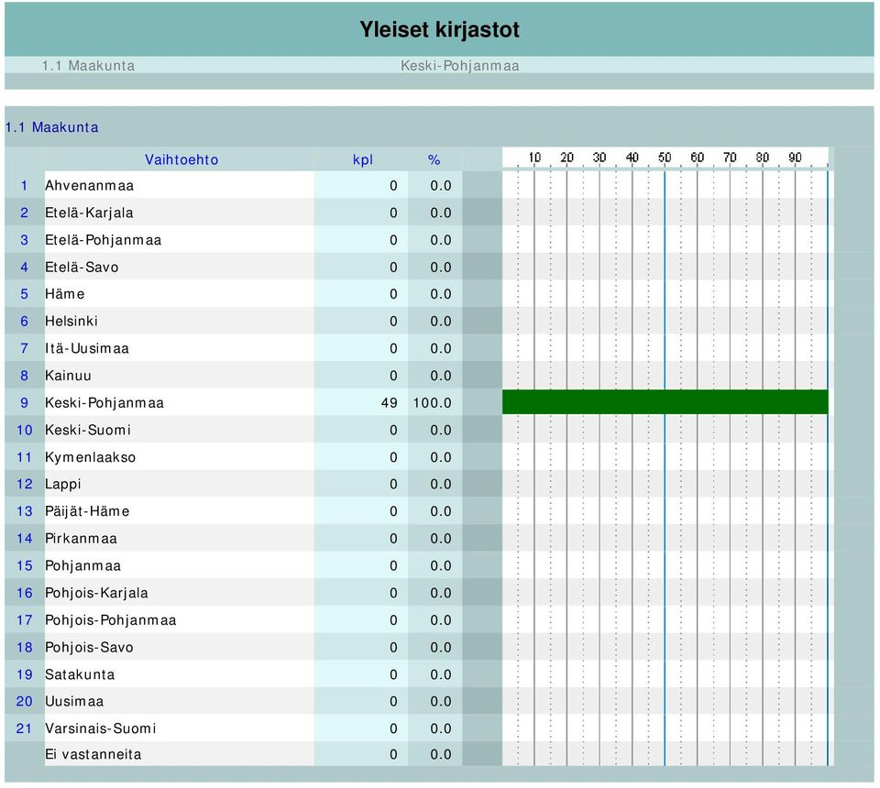The width and height of the screenshot is (880, 788).
Task: Select the 'Keski-Pohjanmaa' table row label
Action: [x=104, y=402]
